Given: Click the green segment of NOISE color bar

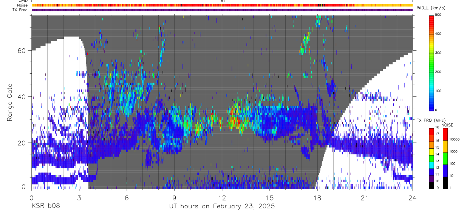Looking at the screenshot, I should [x=445, y=158].
